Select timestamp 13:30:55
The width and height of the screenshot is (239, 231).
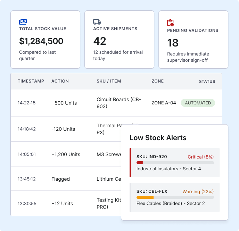pos(27,204)
